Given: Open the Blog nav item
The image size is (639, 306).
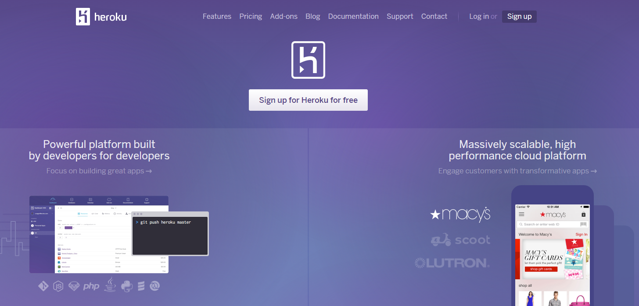Looking at the screenshot, I should coord(312,16).
